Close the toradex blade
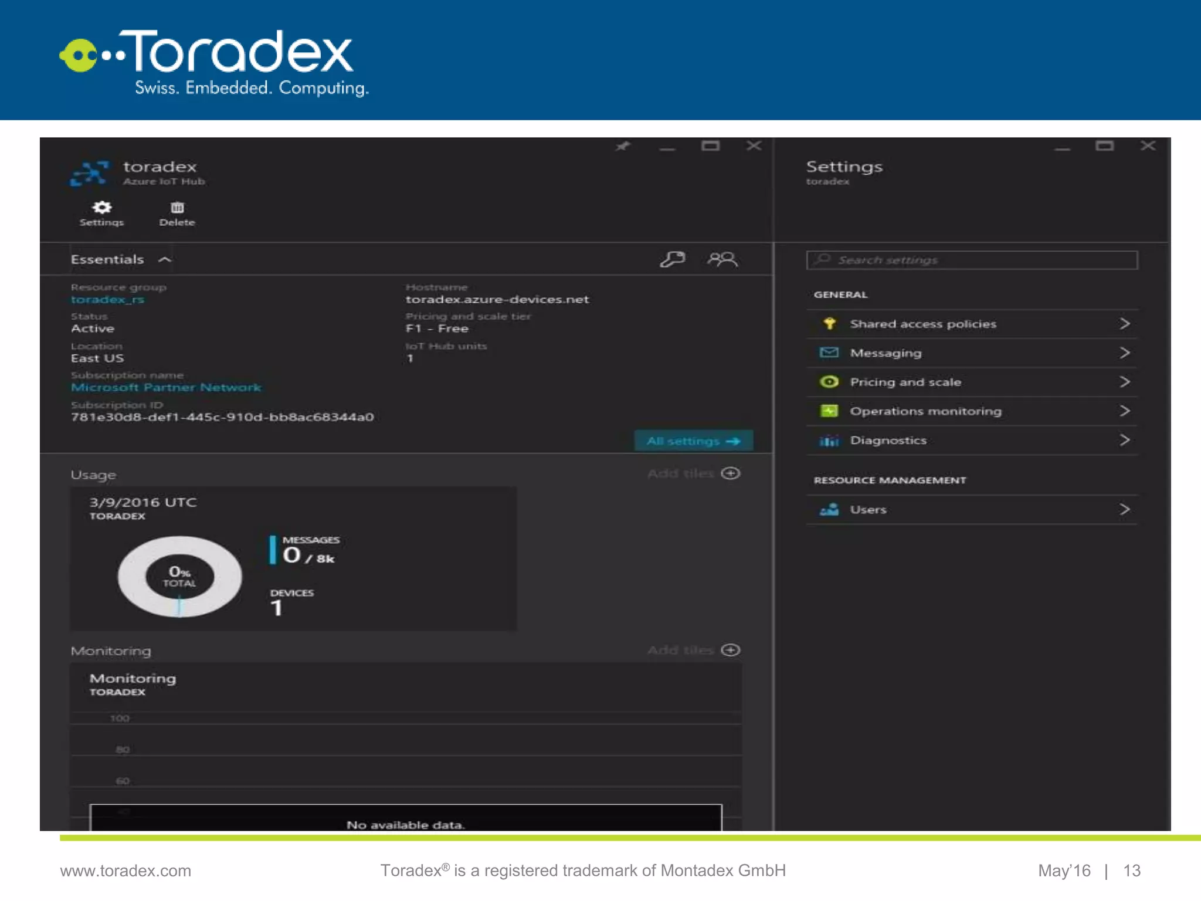Screen dimensions: 1201x901 click(x=754, y=145)
